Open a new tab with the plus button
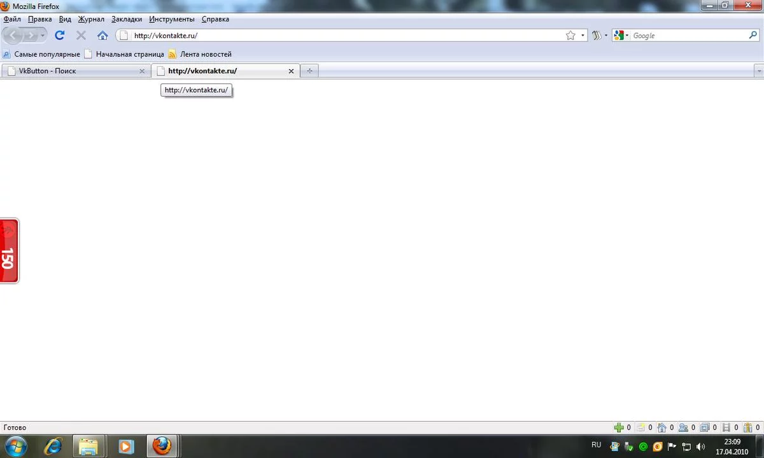764x458 pixels. pos(309,71)
